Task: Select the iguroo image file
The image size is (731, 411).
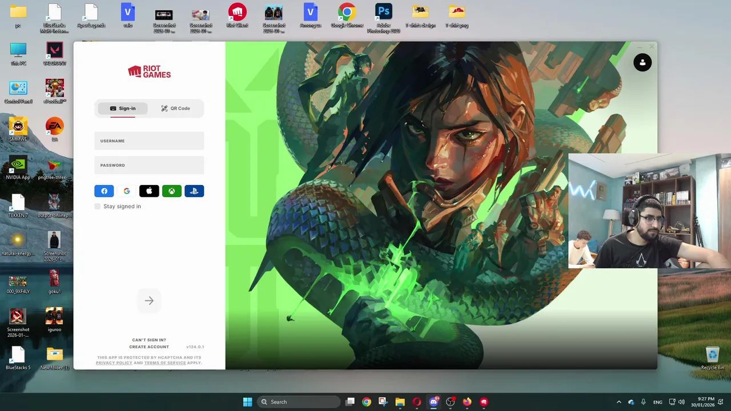Action: tap(54, 320)
